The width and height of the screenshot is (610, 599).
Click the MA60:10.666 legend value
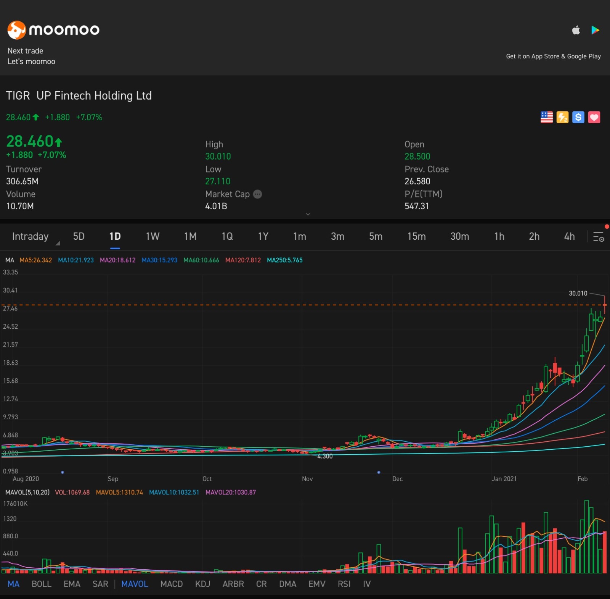click(201, 260)
